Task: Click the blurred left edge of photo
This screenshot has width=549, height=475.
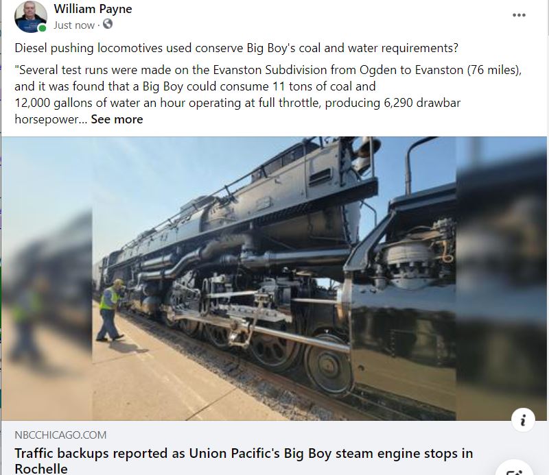Action: click(47, 278)
